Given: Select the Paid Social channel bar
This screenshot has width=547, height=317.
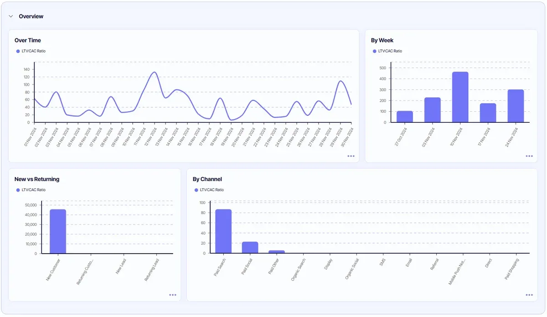Looking at the screenshot, I should click(x=250, y=247).
